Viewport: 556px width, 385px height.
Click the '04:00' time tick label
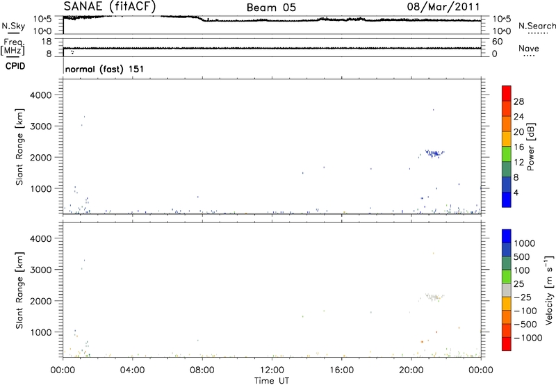coord(132,370)
